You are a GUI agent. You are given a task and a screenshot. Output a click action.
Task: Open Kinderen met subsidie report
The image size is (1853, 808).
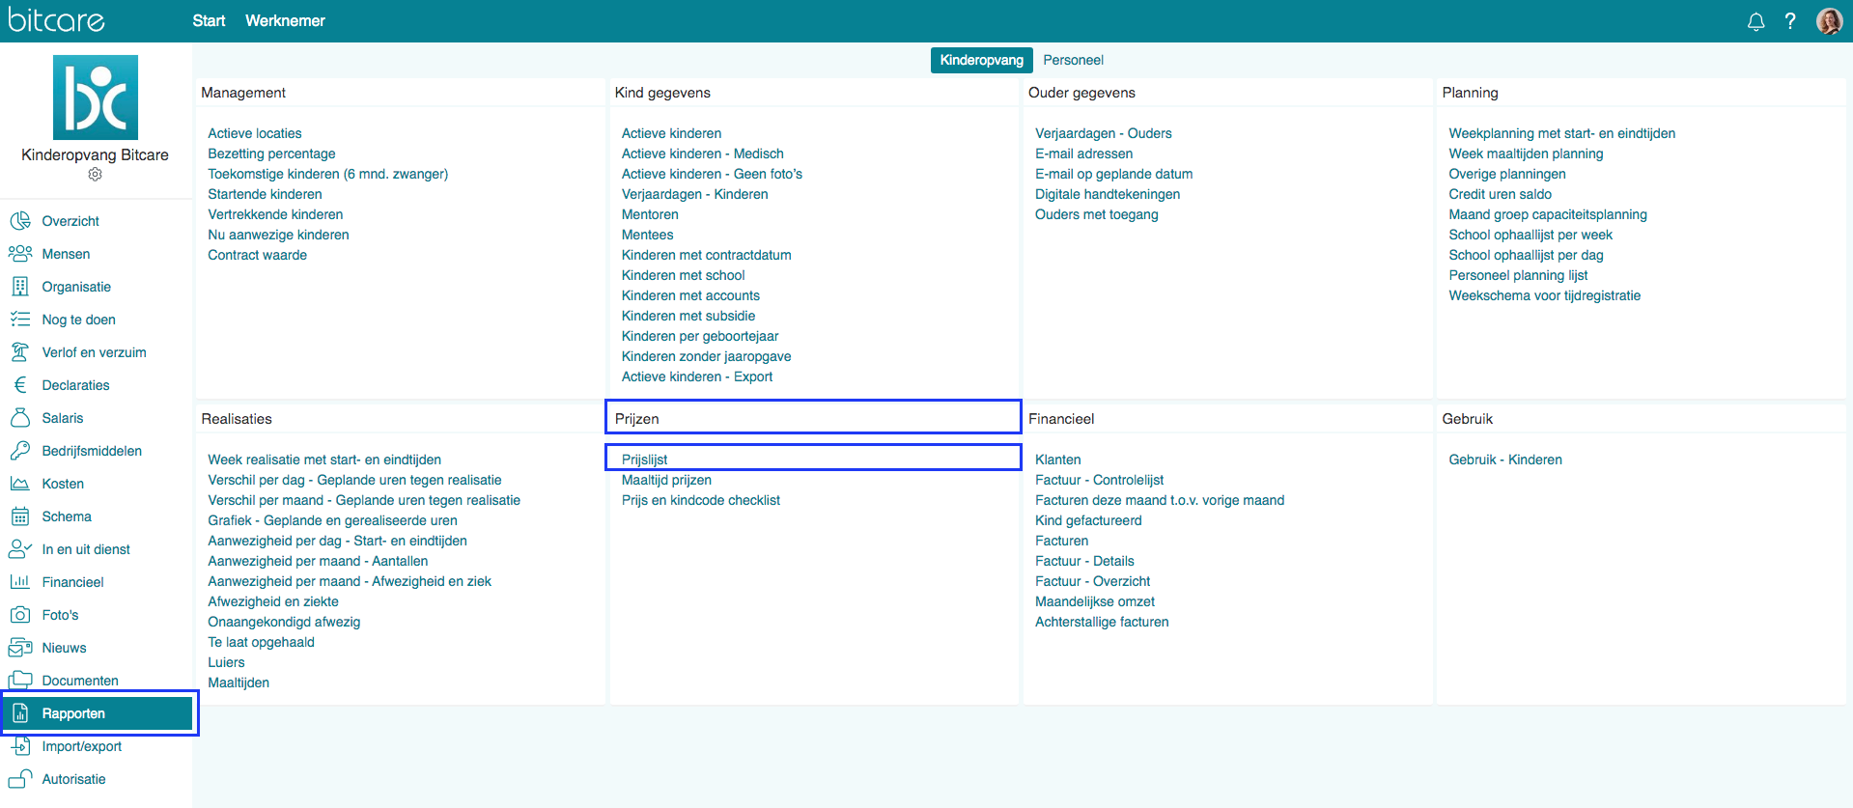tap(688, 316)
